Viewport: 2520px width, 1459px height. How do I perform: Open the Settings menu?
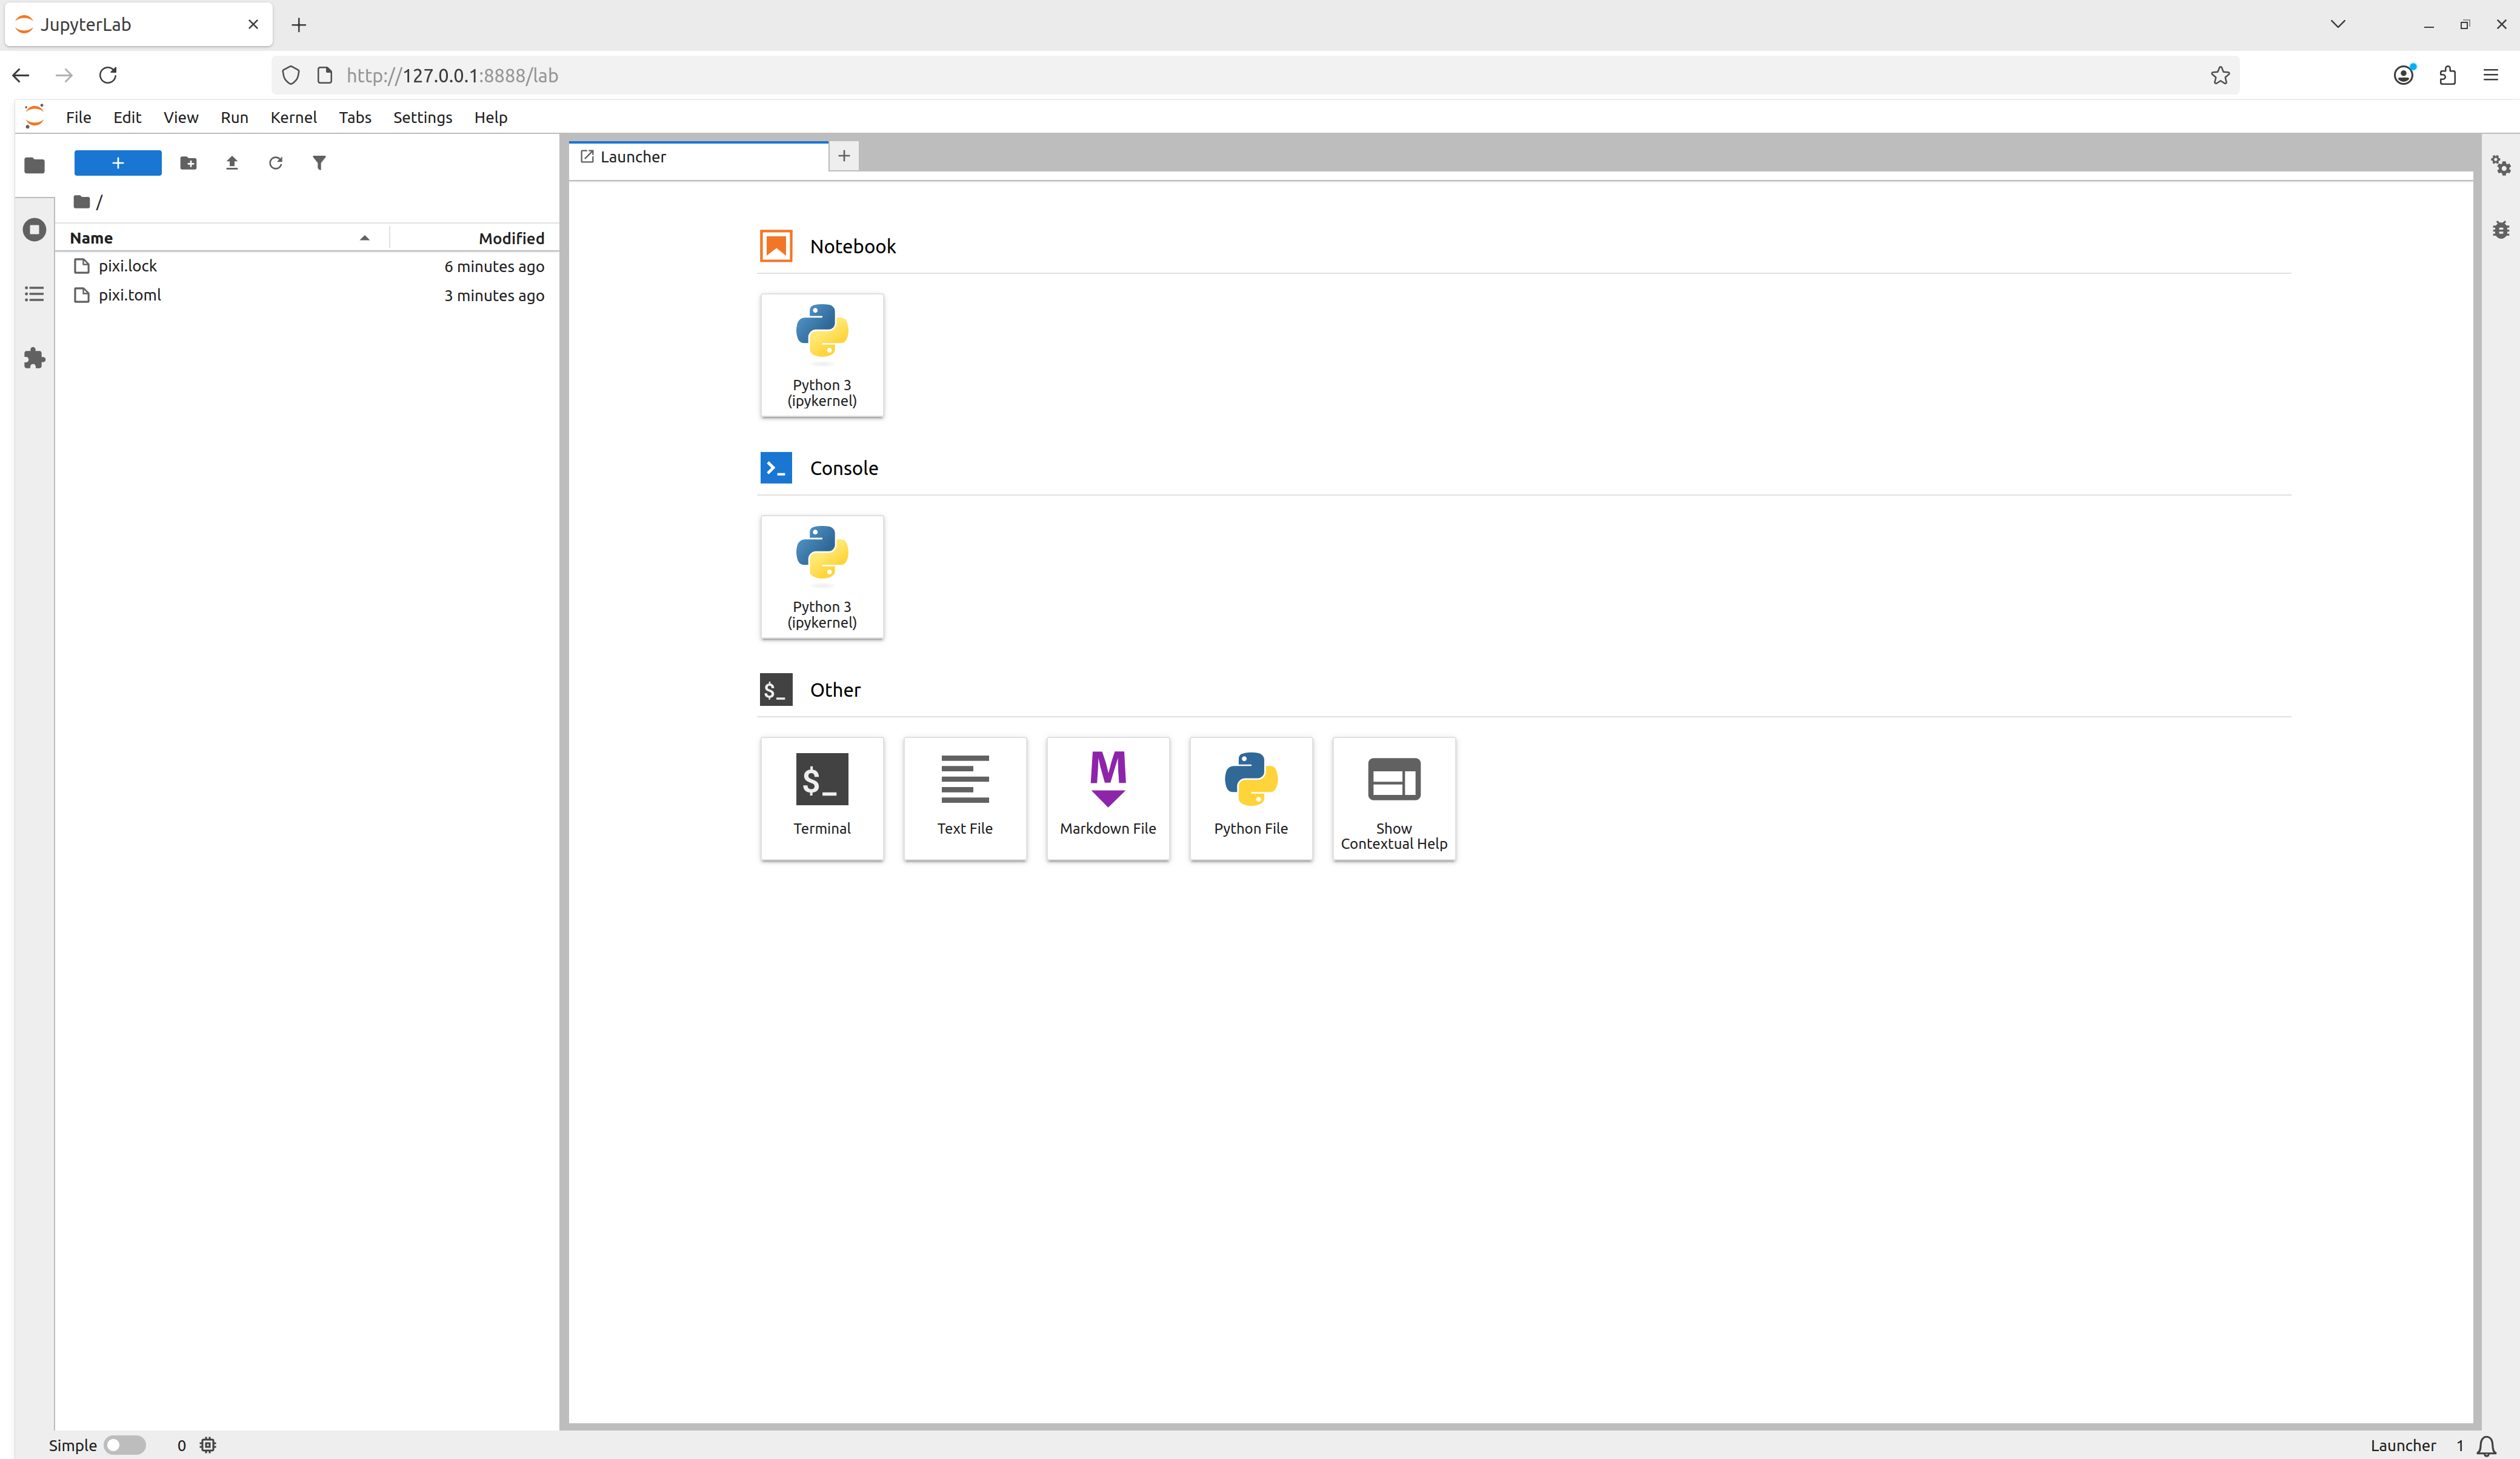(422, 117)
